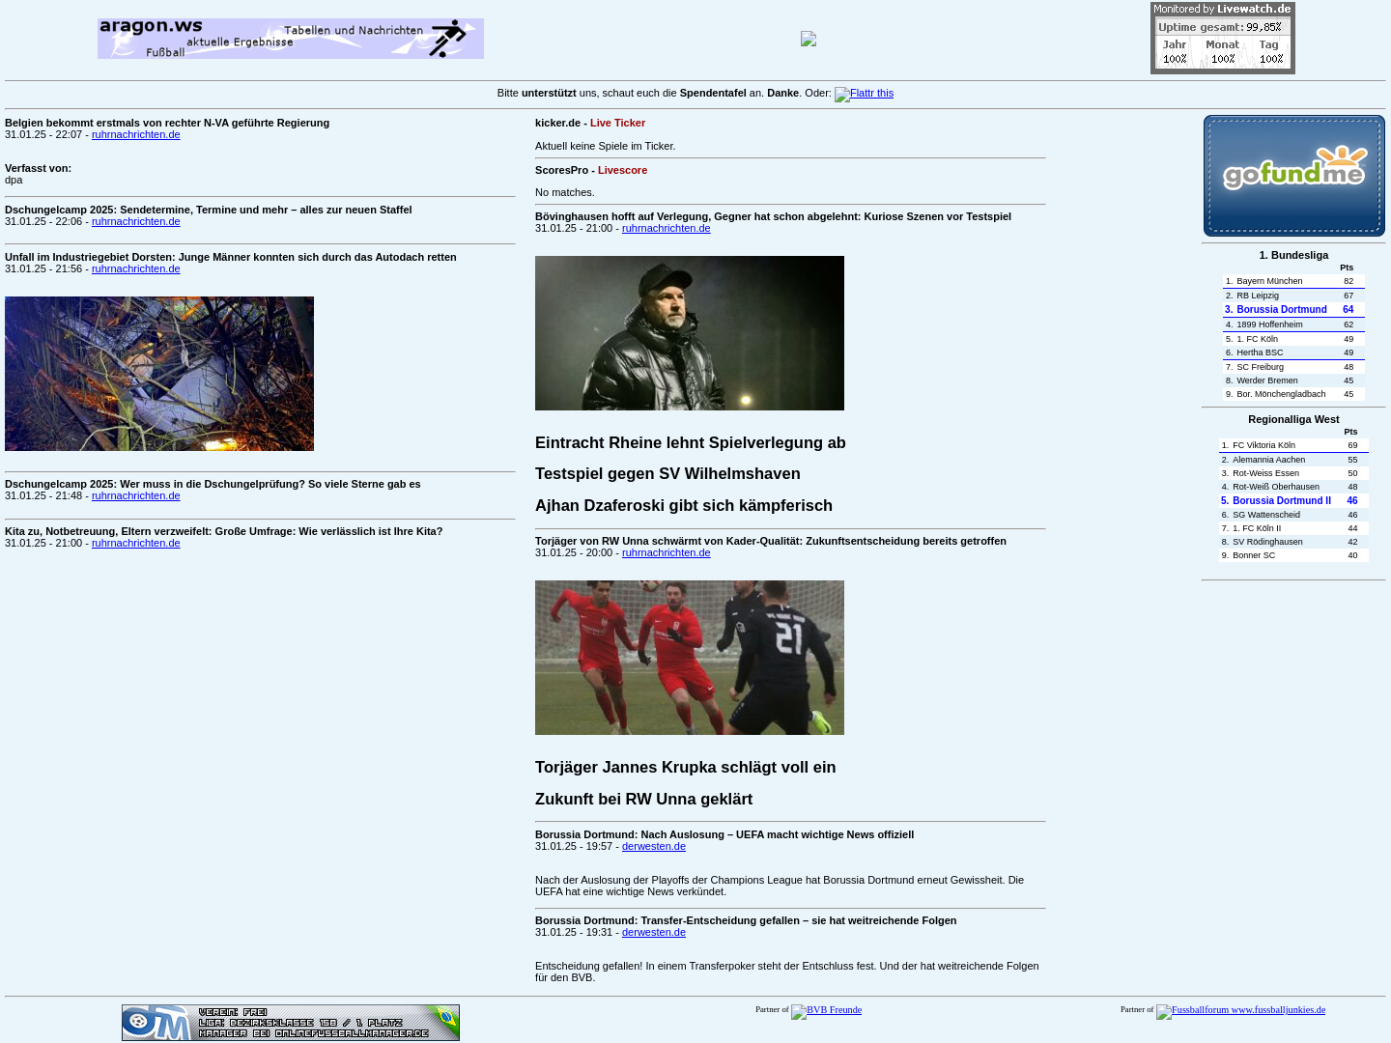This screenshot has height=1043, width=1391.
Task: Select RB Leipzig row in Bundesliga table
Action: [x=1293, y=296]
